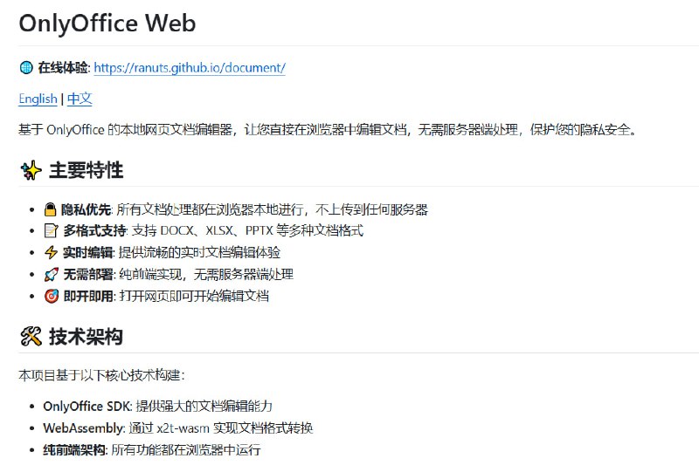Click the rocket icon beside 无需部署
This screenshot has width=699, height=472.
(x=51, y=274)
